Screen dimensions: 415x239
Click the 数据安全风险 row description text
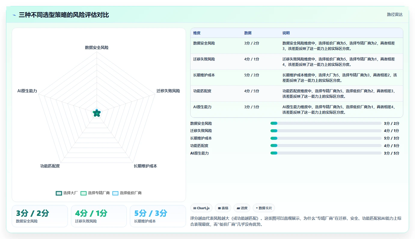[x=339, y=46]
